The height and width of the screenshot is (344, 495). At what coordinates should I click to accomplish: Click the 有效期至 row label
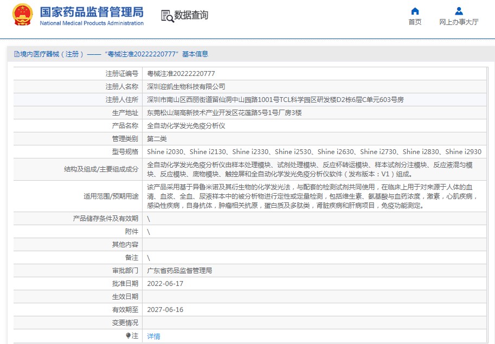click(x=125, y=310)
